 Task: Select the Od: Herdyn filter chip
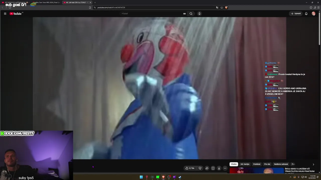pos(245,164)
